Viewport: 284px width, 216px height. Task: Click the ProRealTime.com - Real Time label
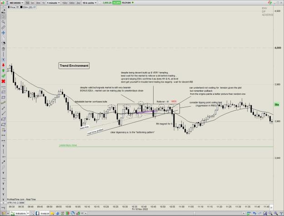point(21,199)
